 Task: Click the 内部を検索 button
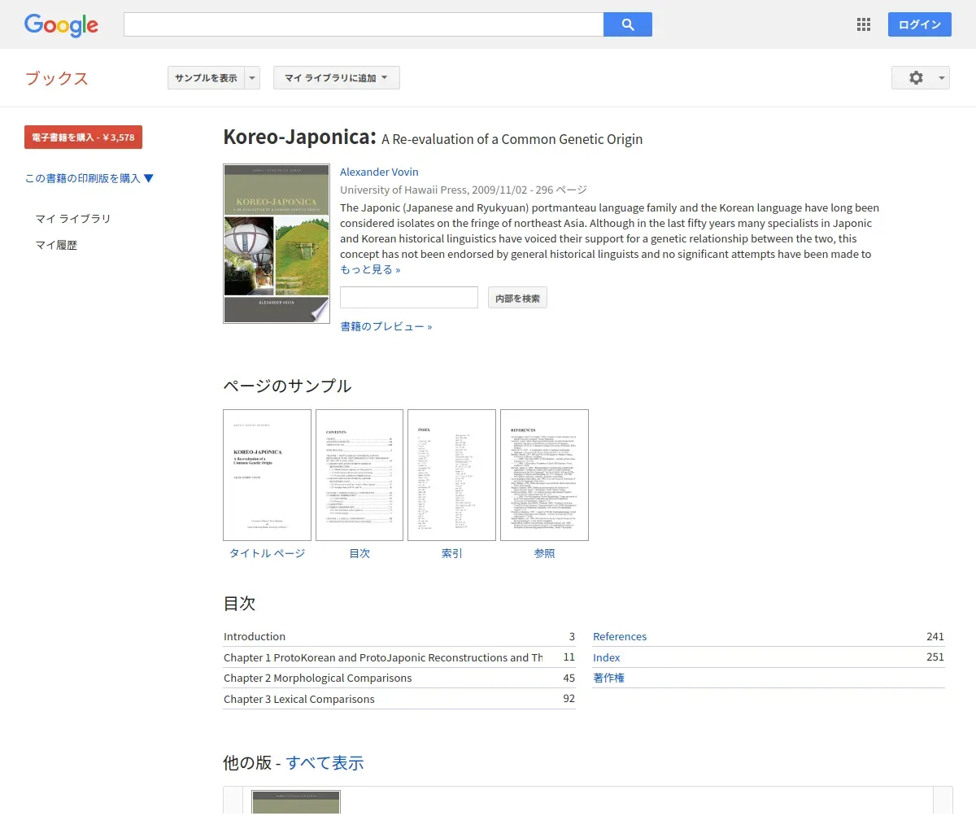(x=517, y=298)
